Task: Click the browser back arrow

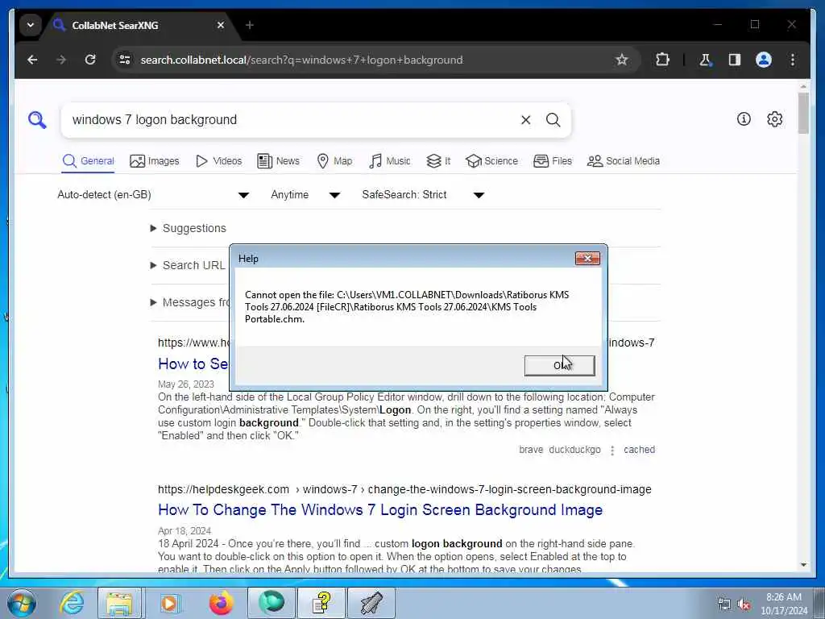Action: tap(32, 60)
